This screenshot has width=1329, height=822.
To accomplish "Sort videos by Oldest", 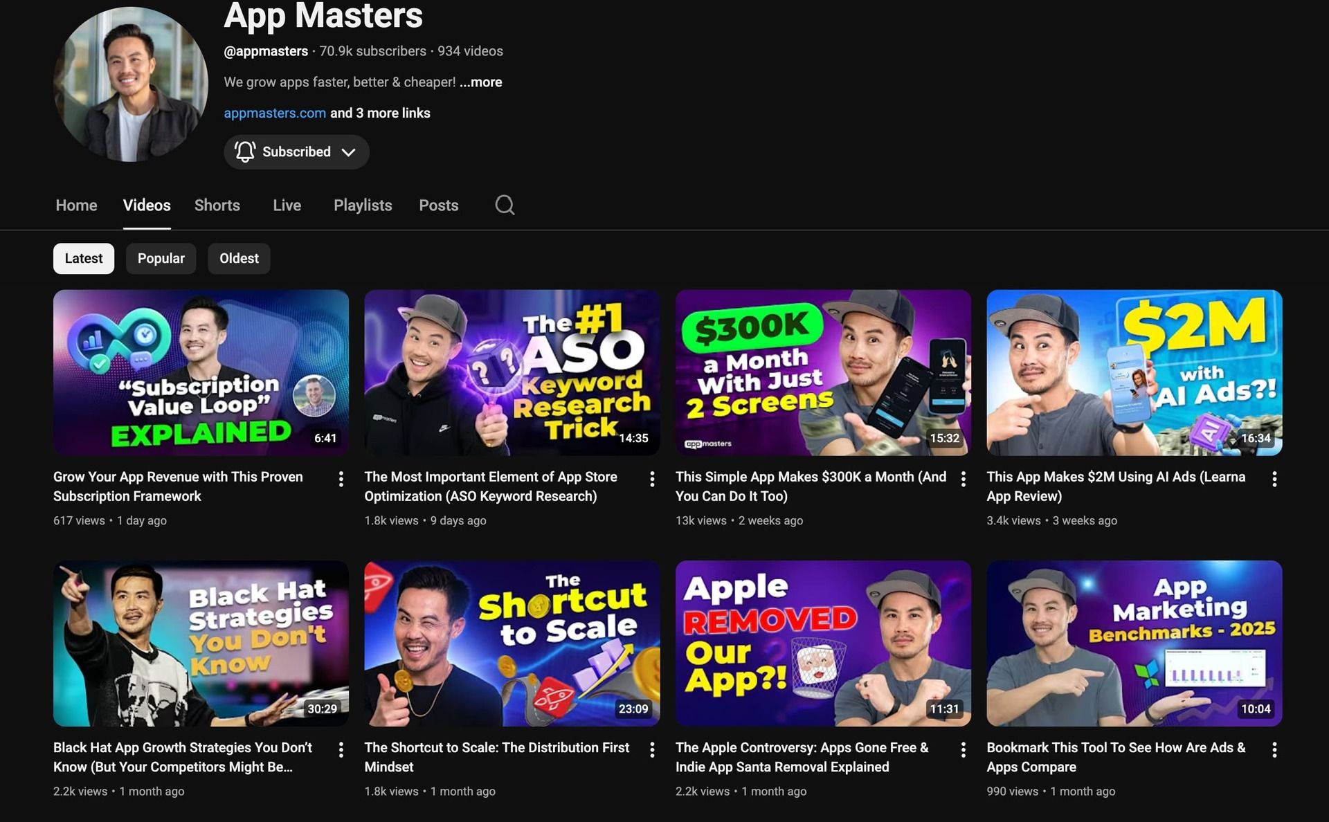I will [x=239, y=258].
